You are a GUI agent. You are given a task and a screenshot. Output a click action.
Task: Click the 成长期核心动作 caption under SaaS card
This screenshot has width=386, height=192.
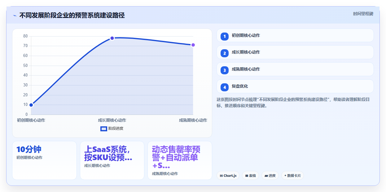coord(97,166)
